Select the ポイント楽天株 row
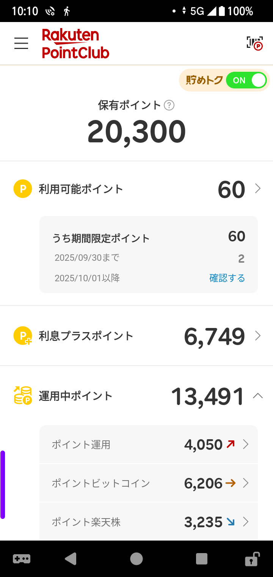273x577 pixels. coord(149,522)
